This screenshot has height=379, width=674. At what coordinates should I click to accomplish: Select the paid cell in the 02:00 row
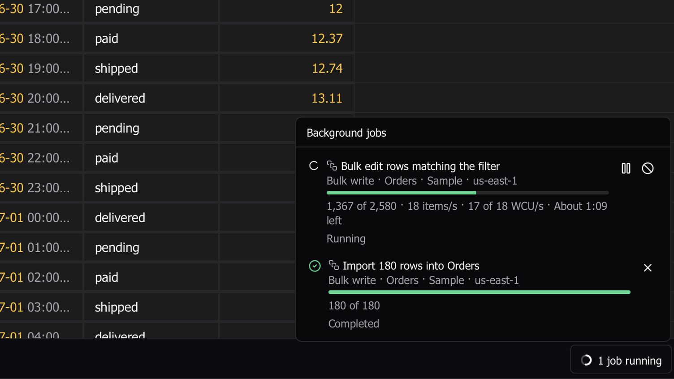click(151, 277)
